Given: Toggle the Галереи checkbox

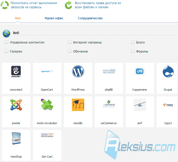Looking at the screenshot, I should click(x=7, y=51).
